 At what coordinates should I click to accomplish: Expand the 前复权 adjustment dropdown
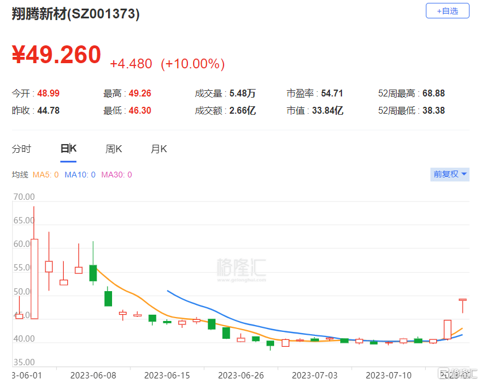click(450, 174)
